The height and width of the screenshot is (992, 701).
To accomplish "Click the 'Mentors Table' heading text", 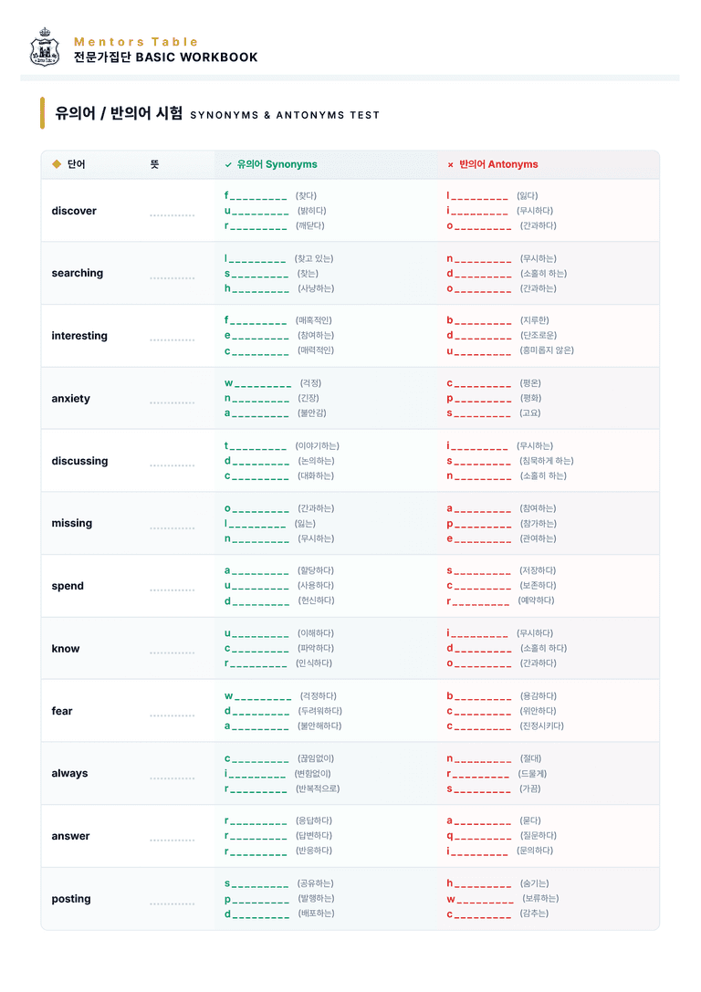I will click(x=136, y=42).
